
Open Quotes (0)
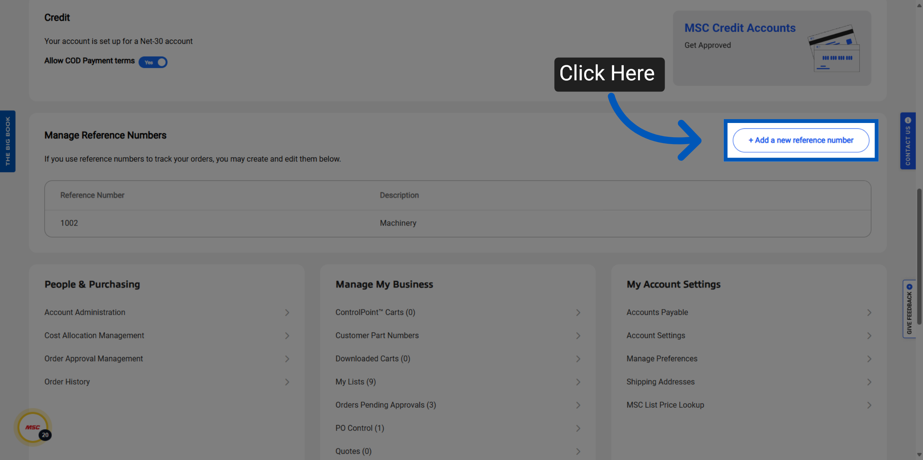[x=353, y=451]
